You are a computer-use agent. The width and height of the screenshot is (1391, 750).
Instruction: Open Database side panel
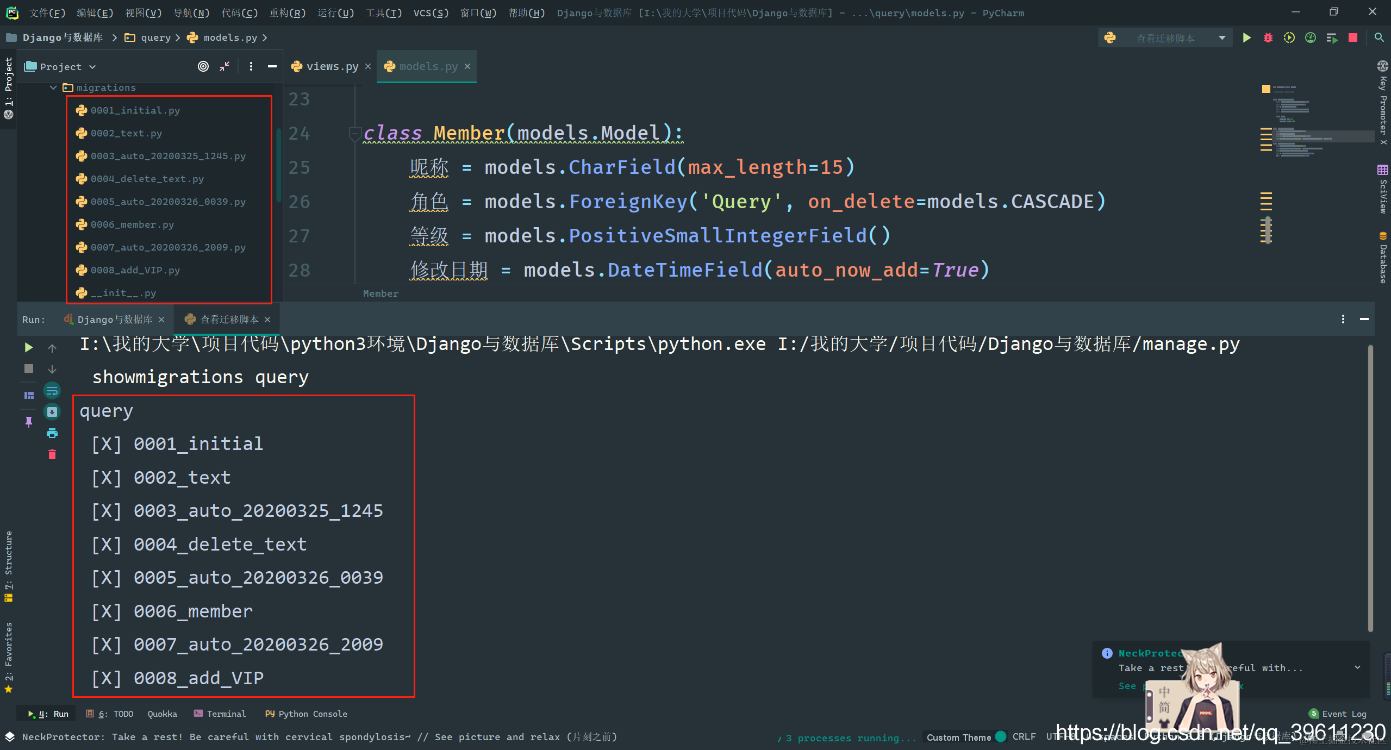[1383, 257]
